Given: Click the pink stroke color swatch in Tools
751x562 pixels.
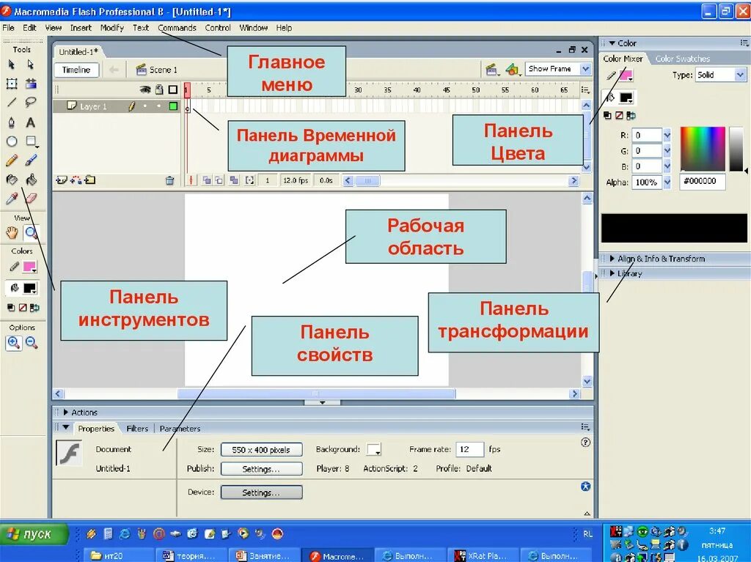Looking at the screenshot, I should pyautogui.click(x=29, y=267).
